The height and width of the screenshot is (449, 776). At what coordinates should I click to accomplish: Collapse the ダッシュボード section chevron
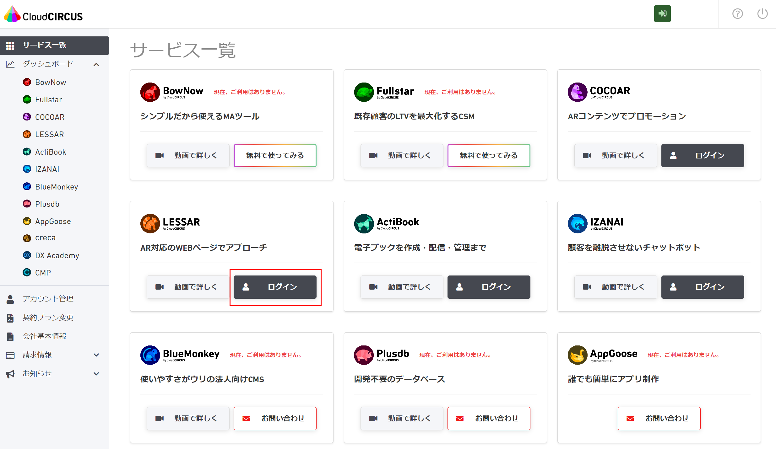pos(96,64)
